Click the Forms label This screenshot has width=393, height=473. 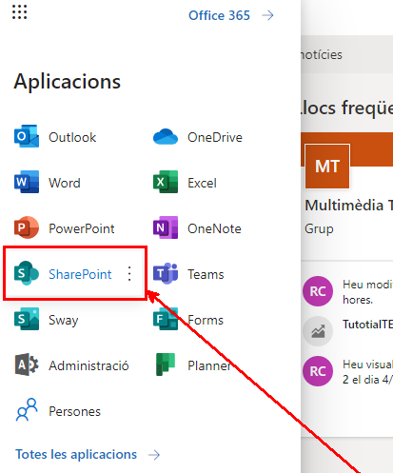coord(206,320)
